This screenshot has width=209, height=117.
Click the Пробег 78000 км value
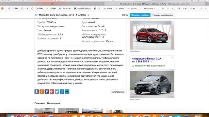coord(51,22)
